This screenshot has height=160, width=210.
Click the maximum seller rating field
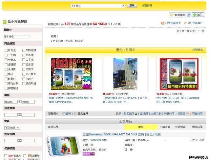click(x=28, y=141)
